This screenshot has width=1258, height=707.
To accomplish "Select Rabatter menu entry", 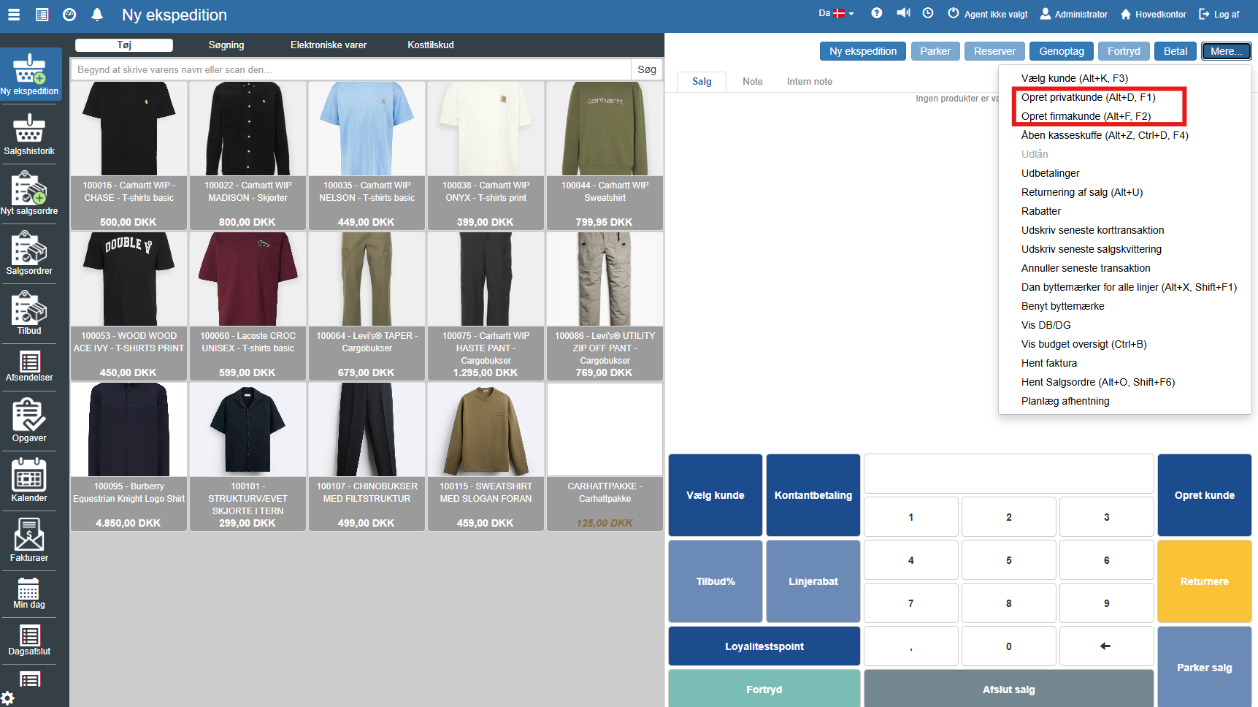I will click(x=1041, y=211).
